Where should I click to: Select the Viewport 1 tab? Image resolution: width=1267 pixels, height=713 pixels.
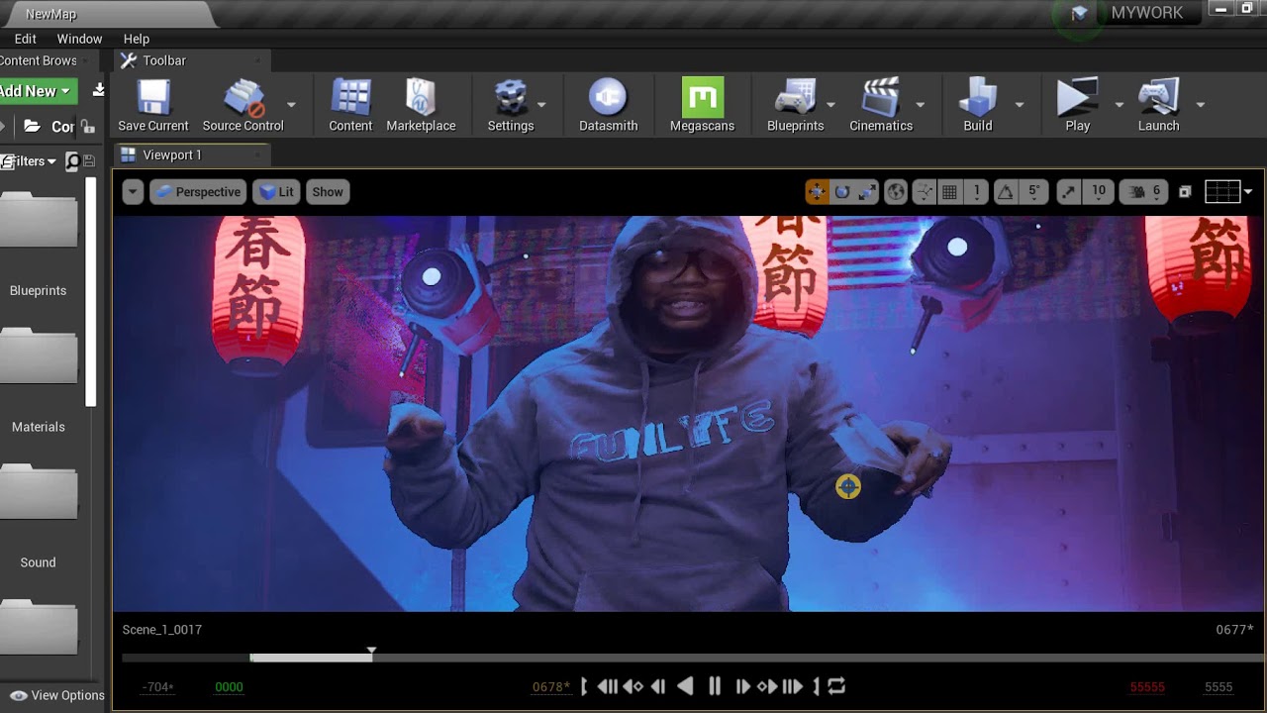coord(191,154)
